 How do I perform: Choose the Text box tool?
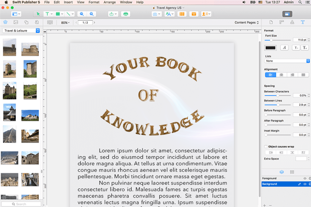coord(49,14)
